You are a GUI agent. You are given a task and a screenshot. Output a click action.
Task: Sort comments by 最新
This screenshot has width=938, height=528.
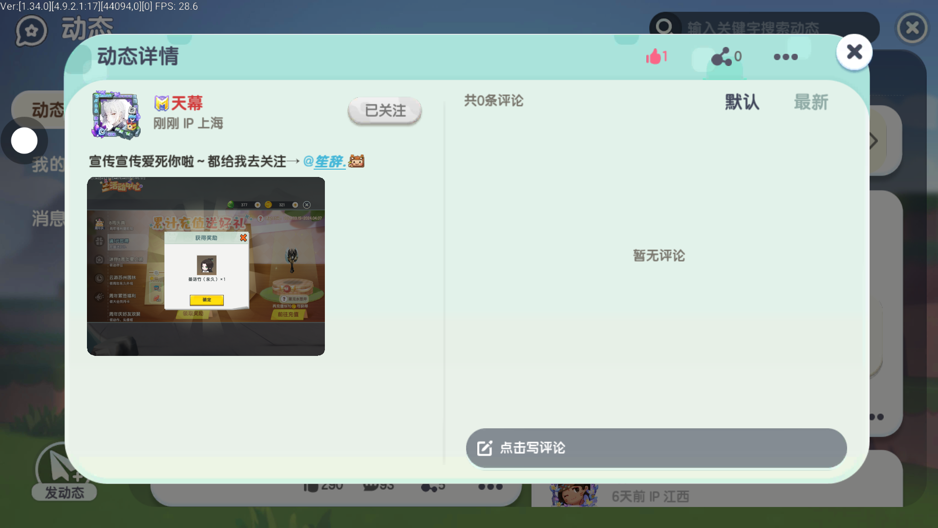tap(810, 102)
